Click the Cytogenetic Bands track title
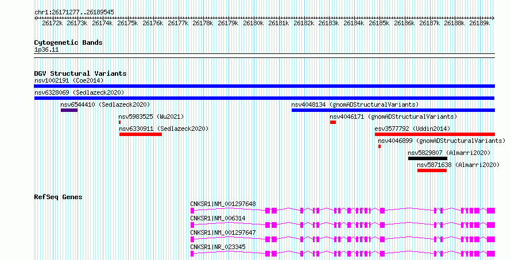Screen dimensions: 511x260 tap(68, 42)
